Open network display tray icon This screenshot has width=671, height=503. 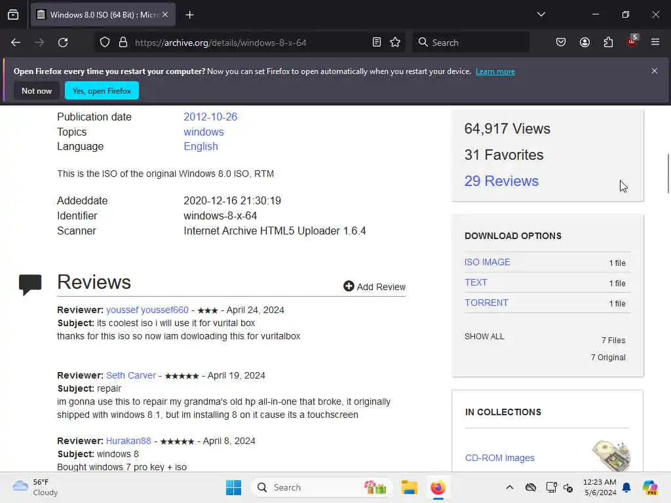(x=551, y=487)
